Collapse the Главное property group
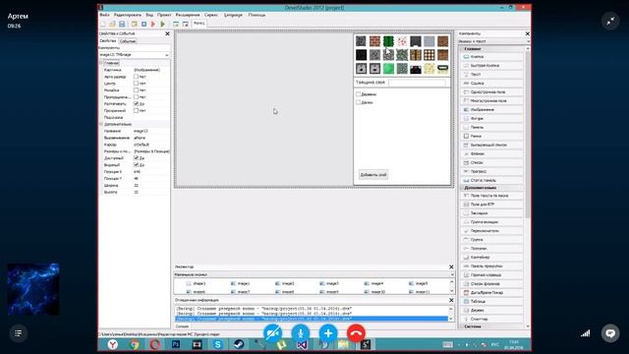 (101, 63)
